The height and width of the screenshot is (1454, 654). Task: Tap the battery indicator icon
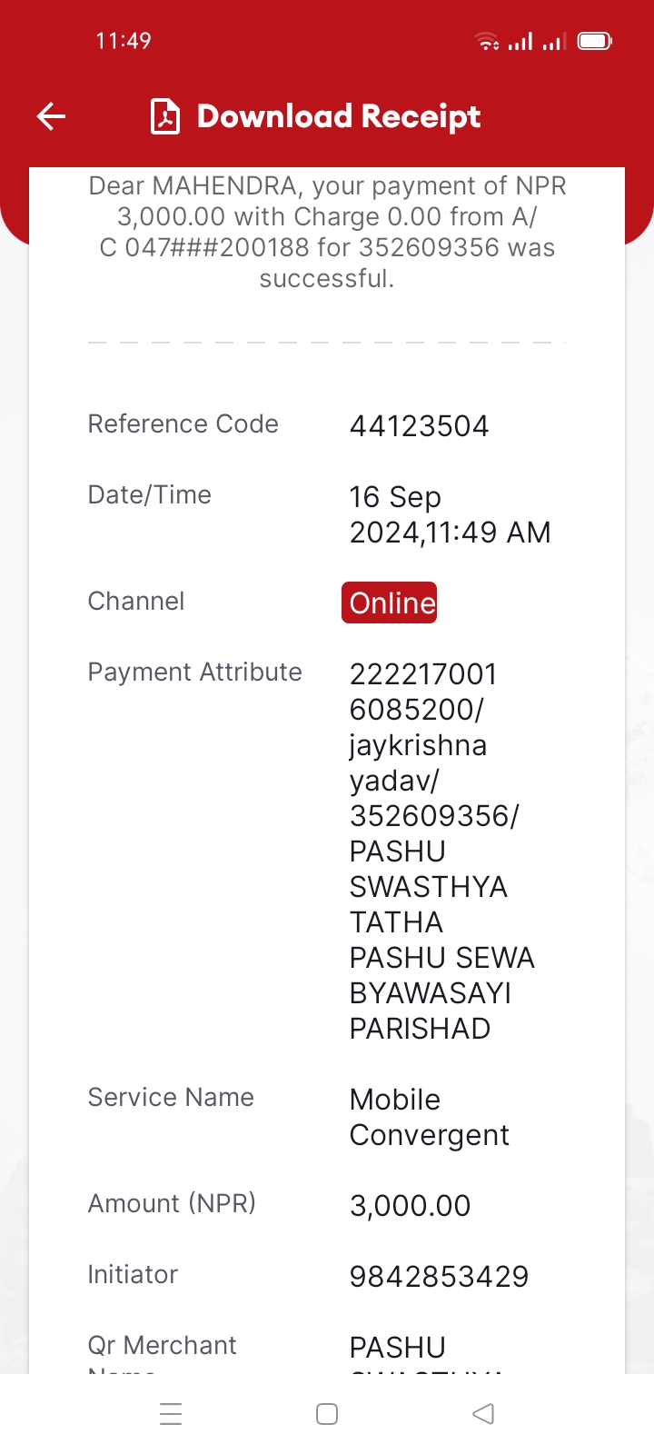click(595, 41)
